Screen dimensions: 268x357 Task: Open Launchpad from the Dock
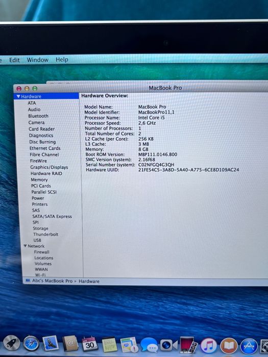(x=11, y=344)
